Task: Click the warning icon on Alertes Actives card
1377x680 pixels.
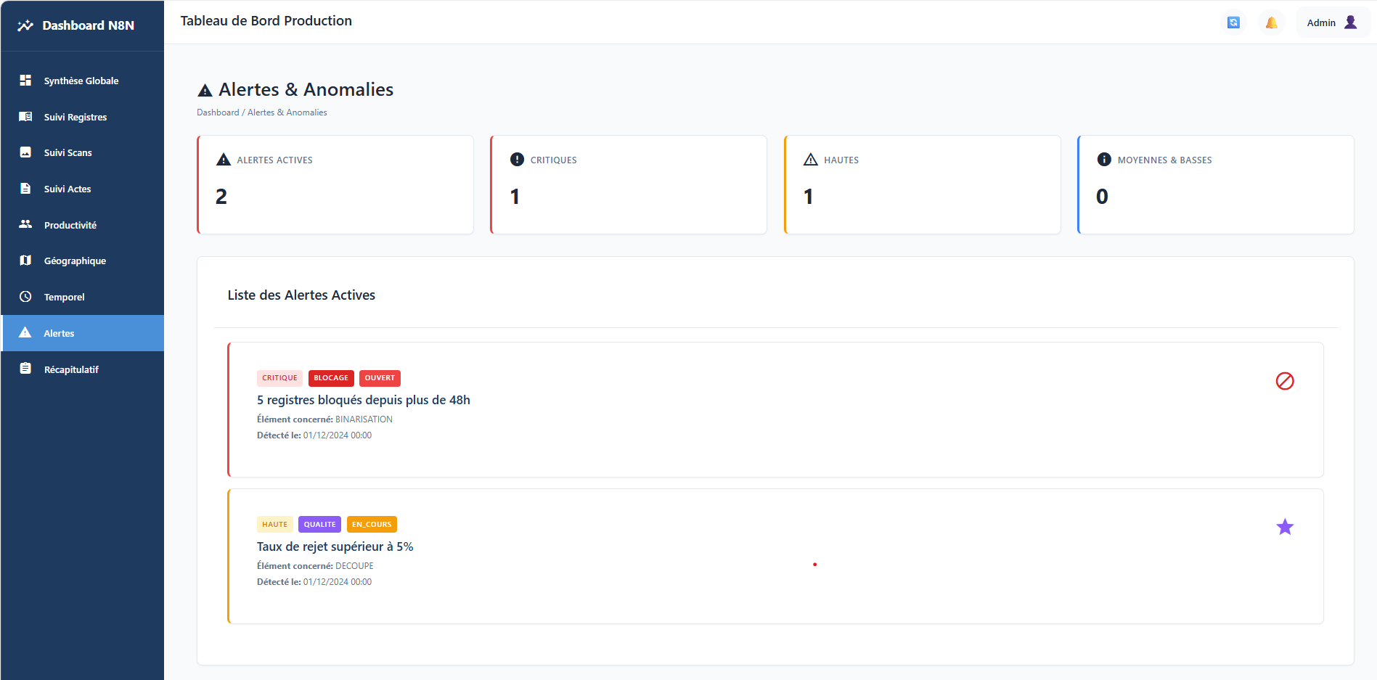Action: (x=223, y=159)
